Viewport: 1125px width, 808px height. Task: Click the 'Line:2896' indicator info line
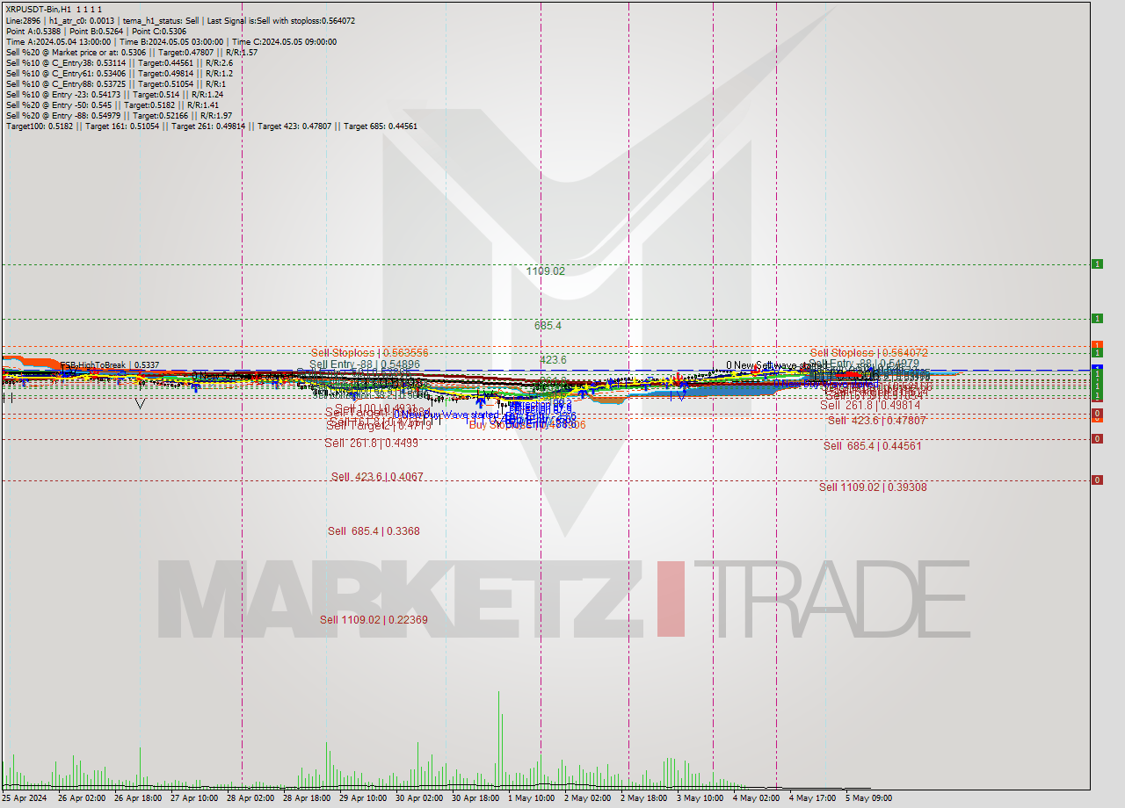[x=180, y=20]
